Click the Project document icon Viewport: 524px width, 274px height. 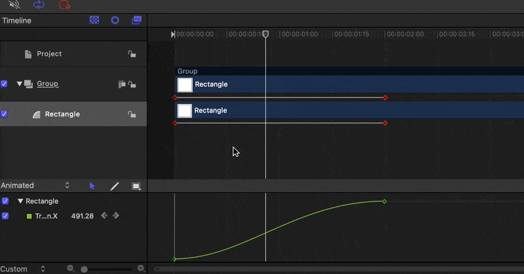pyautogui.click(x=28, y=54)
